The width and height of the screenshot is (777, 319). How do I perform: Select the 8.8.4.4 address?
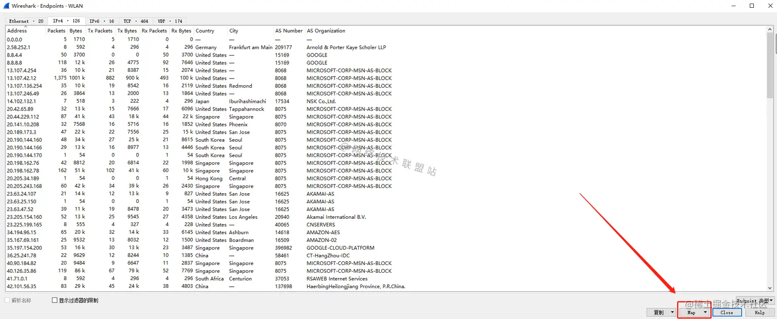[x=14, y=55]
